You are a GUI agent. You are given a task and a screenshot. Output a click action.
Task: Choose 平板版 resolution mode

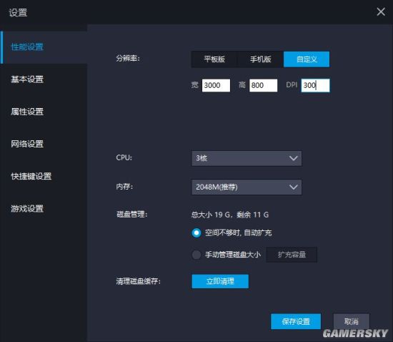coord(214,59)
